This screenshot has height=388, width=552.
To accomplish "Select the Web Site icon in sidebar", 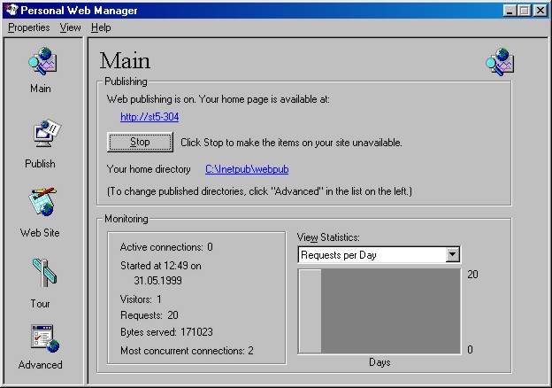I will point(42,202).
